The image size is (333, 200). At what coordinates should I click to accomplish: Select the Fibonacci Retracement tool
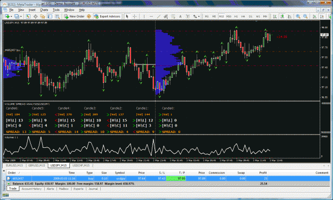point(173,16)
